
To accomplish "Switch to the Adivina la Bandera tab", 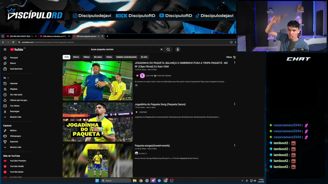I will pyautogui.click(x=54, y=36).
